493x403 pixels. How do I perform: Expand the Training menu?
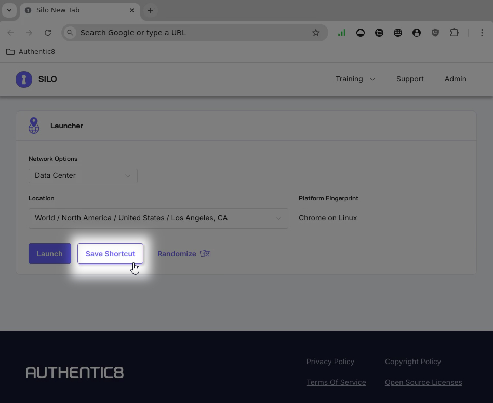click(355, 79)
